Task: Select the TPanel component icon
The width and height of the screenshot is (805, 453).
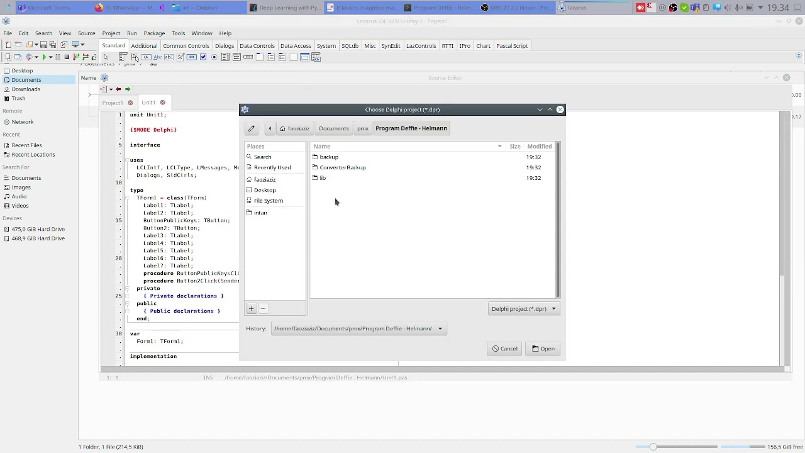Action: (293, 57)
